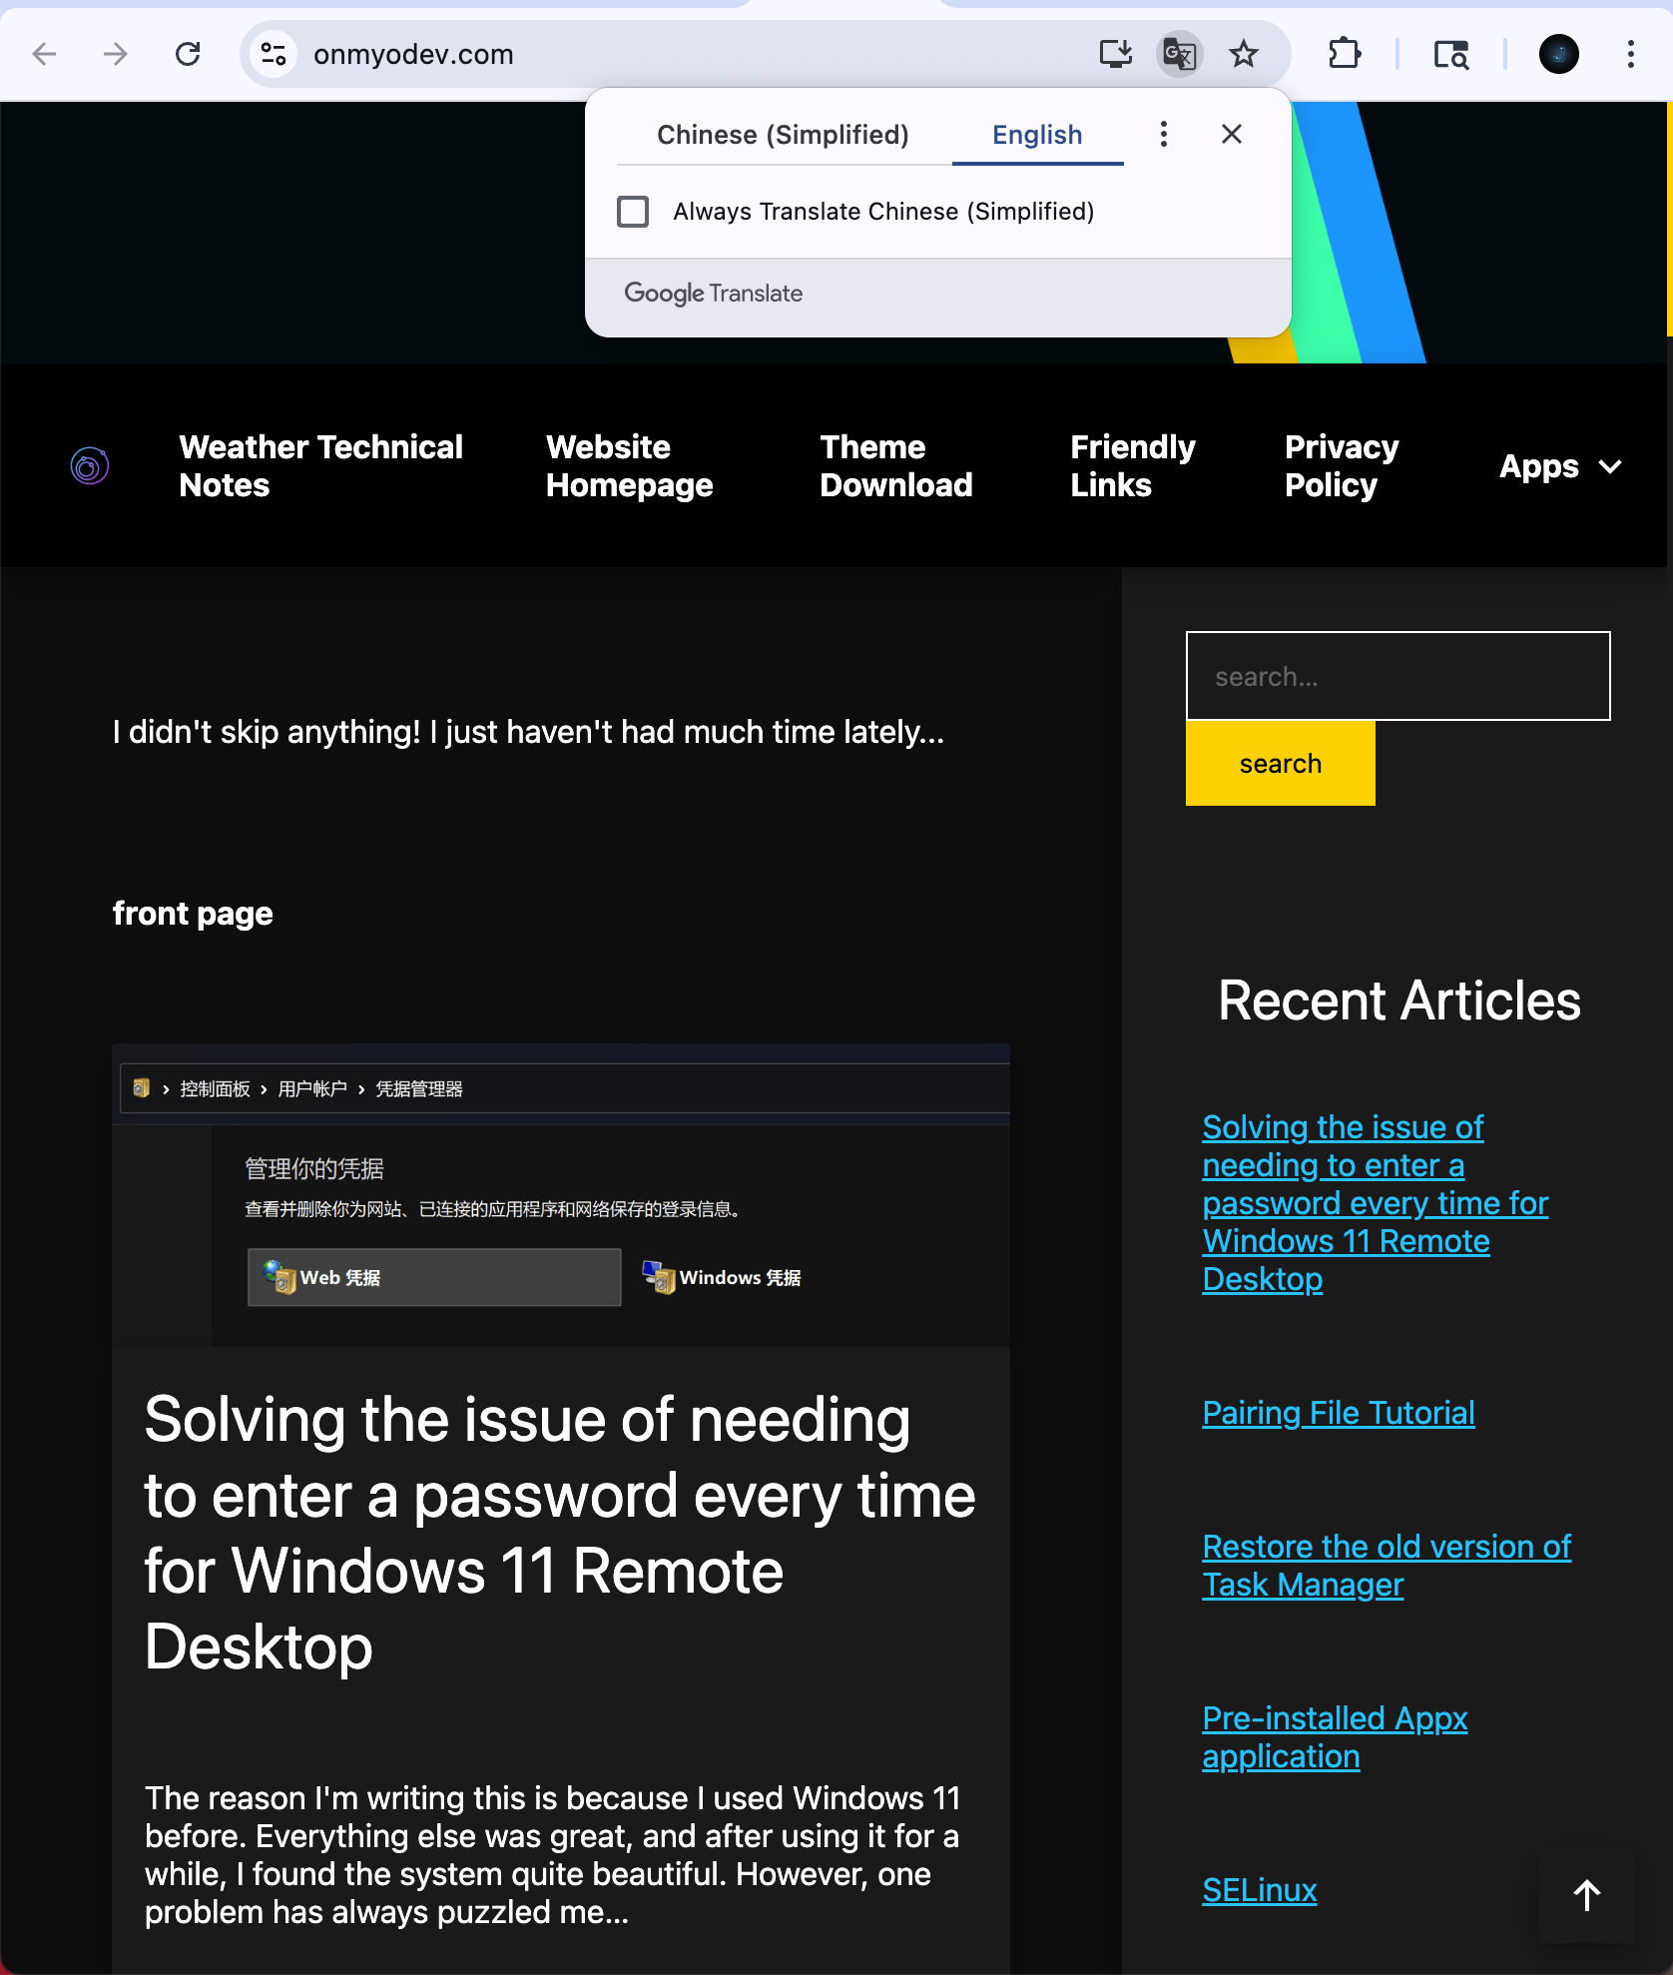Bookmark this page with the star icon
Screen dimensions: 1673x1975
pos(1243,54)
